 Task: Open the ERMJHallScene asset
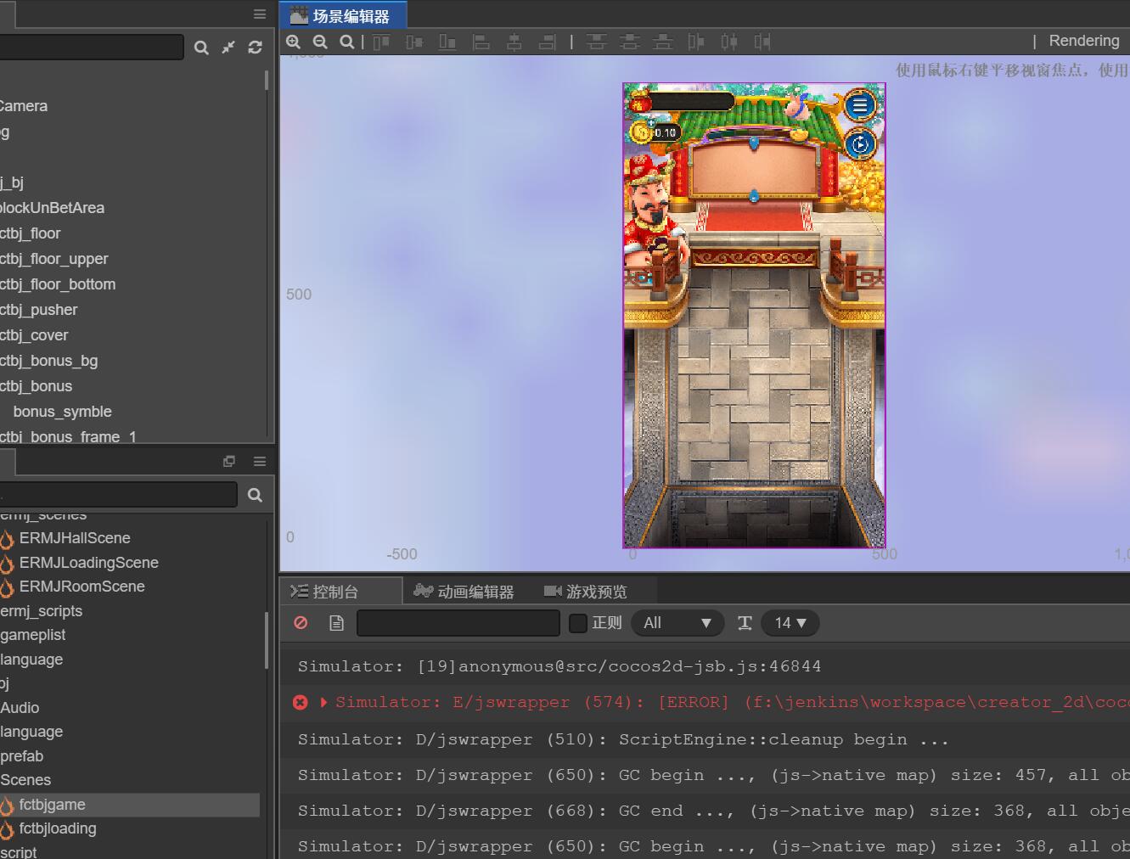click(75, 538)
